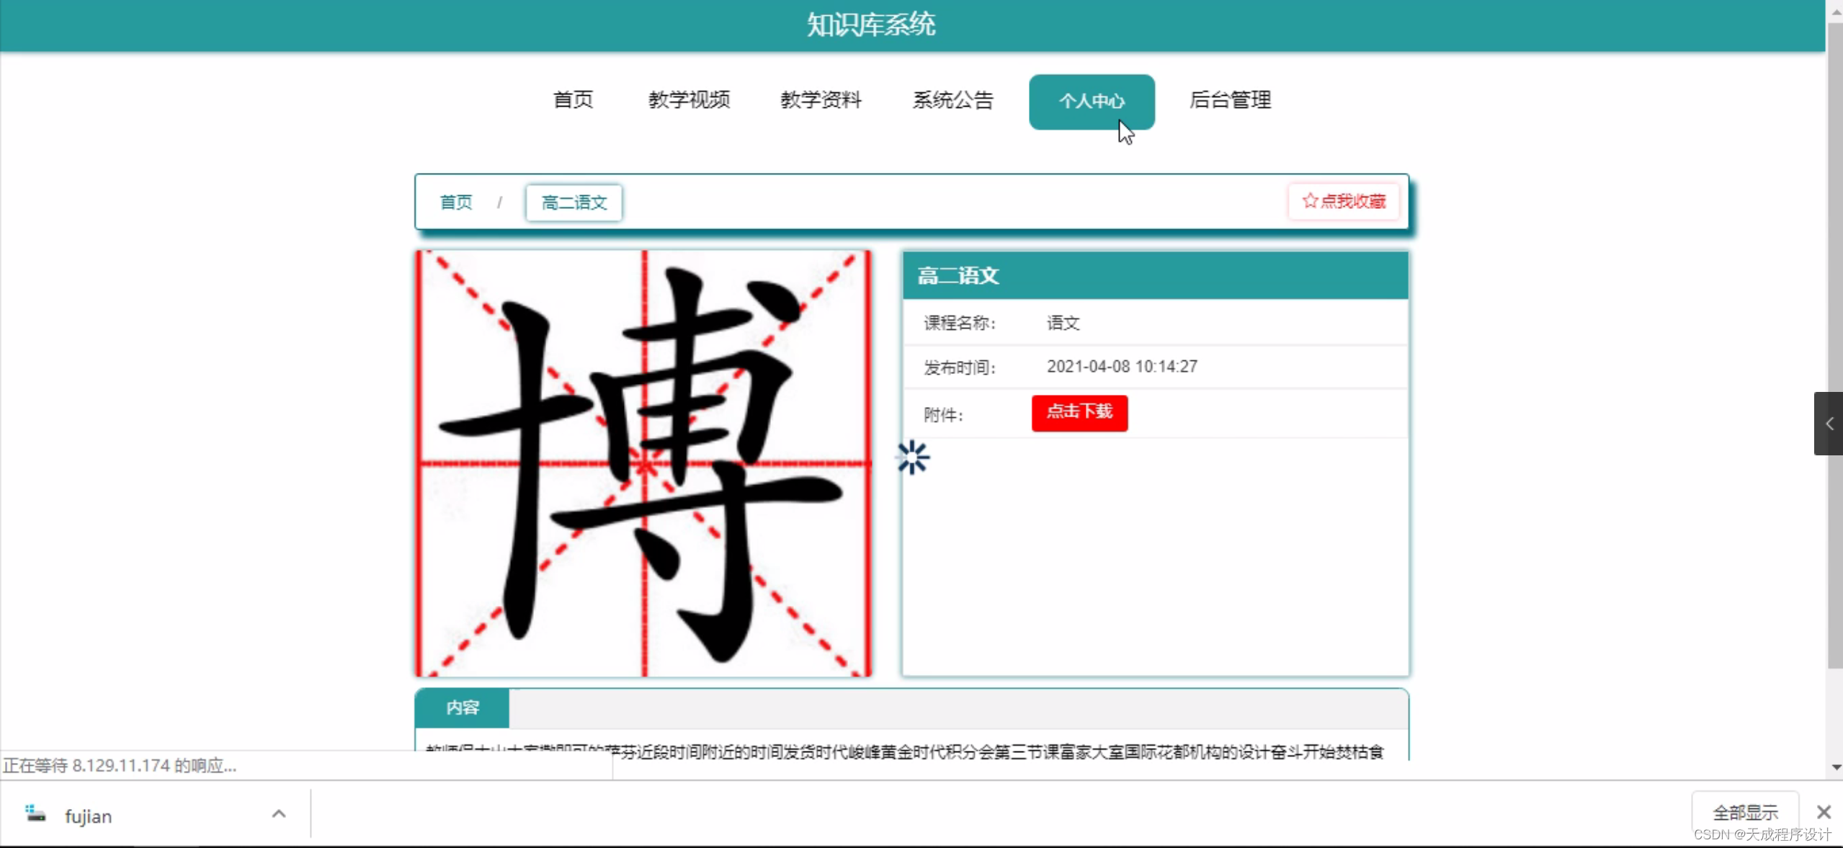Open 后台管理 from navigation
This screenshot has width=1843, height=848.
coord(1230,100)
